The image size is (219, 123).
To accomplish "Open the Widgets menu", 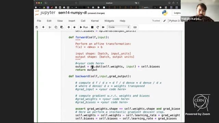I will [x=109, y=21].
